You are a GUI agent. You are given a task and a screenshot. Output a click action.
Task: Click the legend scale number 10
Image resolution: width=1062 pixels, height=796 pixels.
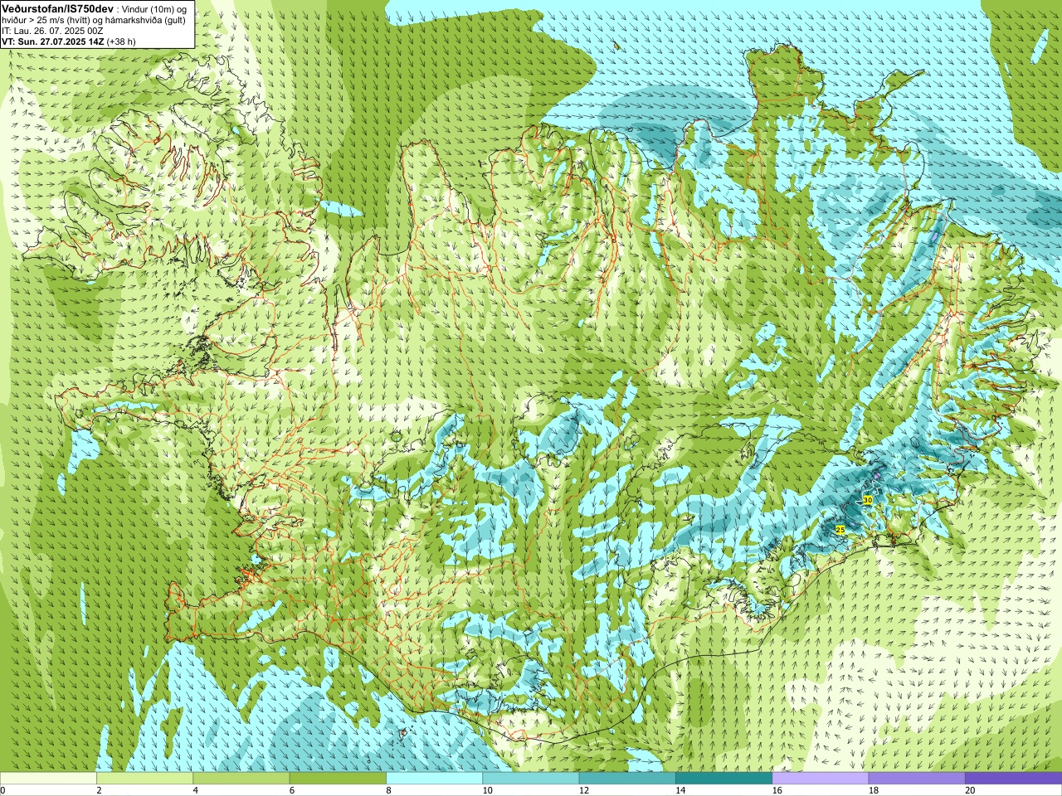click(488, 790)
